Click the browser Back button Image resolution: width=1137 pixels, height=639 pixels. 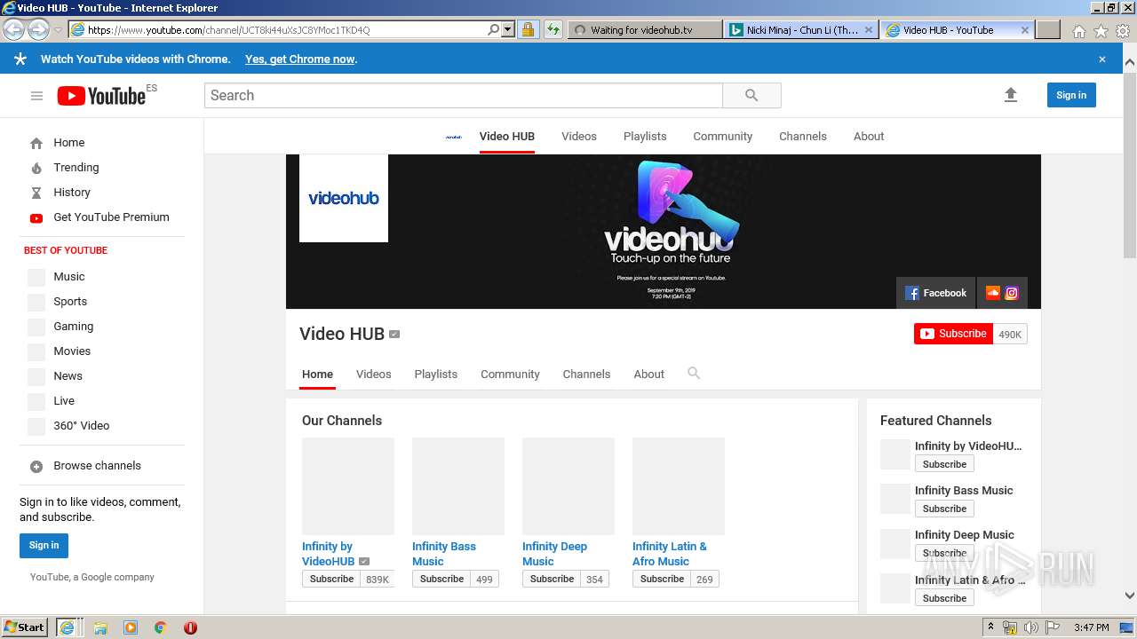(x=13, y=29)
